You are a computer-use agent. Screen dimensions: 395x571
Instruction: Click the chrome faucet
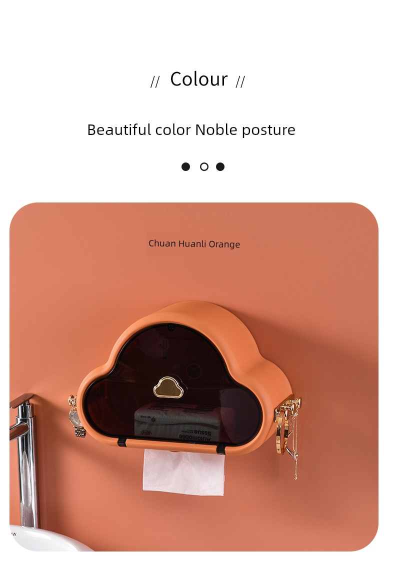[23, 459]
